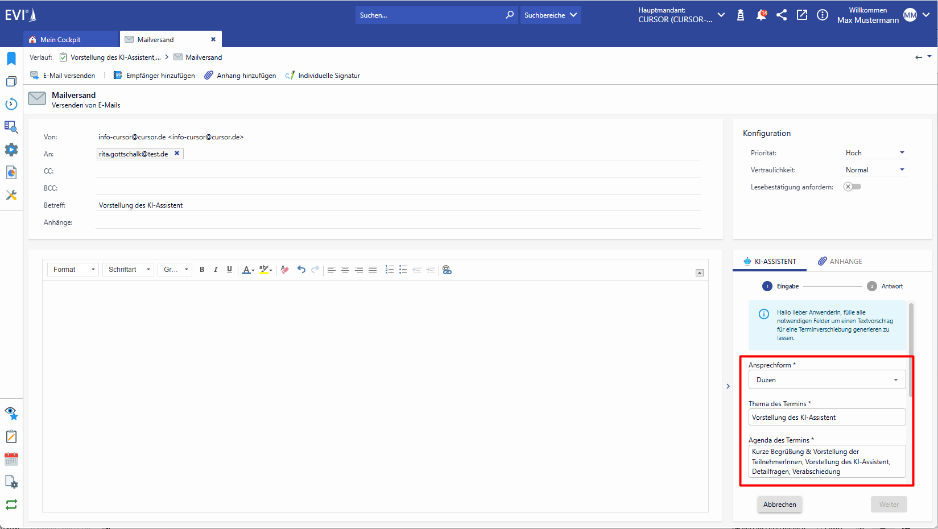Click the Abbrechen button
This screenshot has height=529, width=938.
click(x=779, y=505)
